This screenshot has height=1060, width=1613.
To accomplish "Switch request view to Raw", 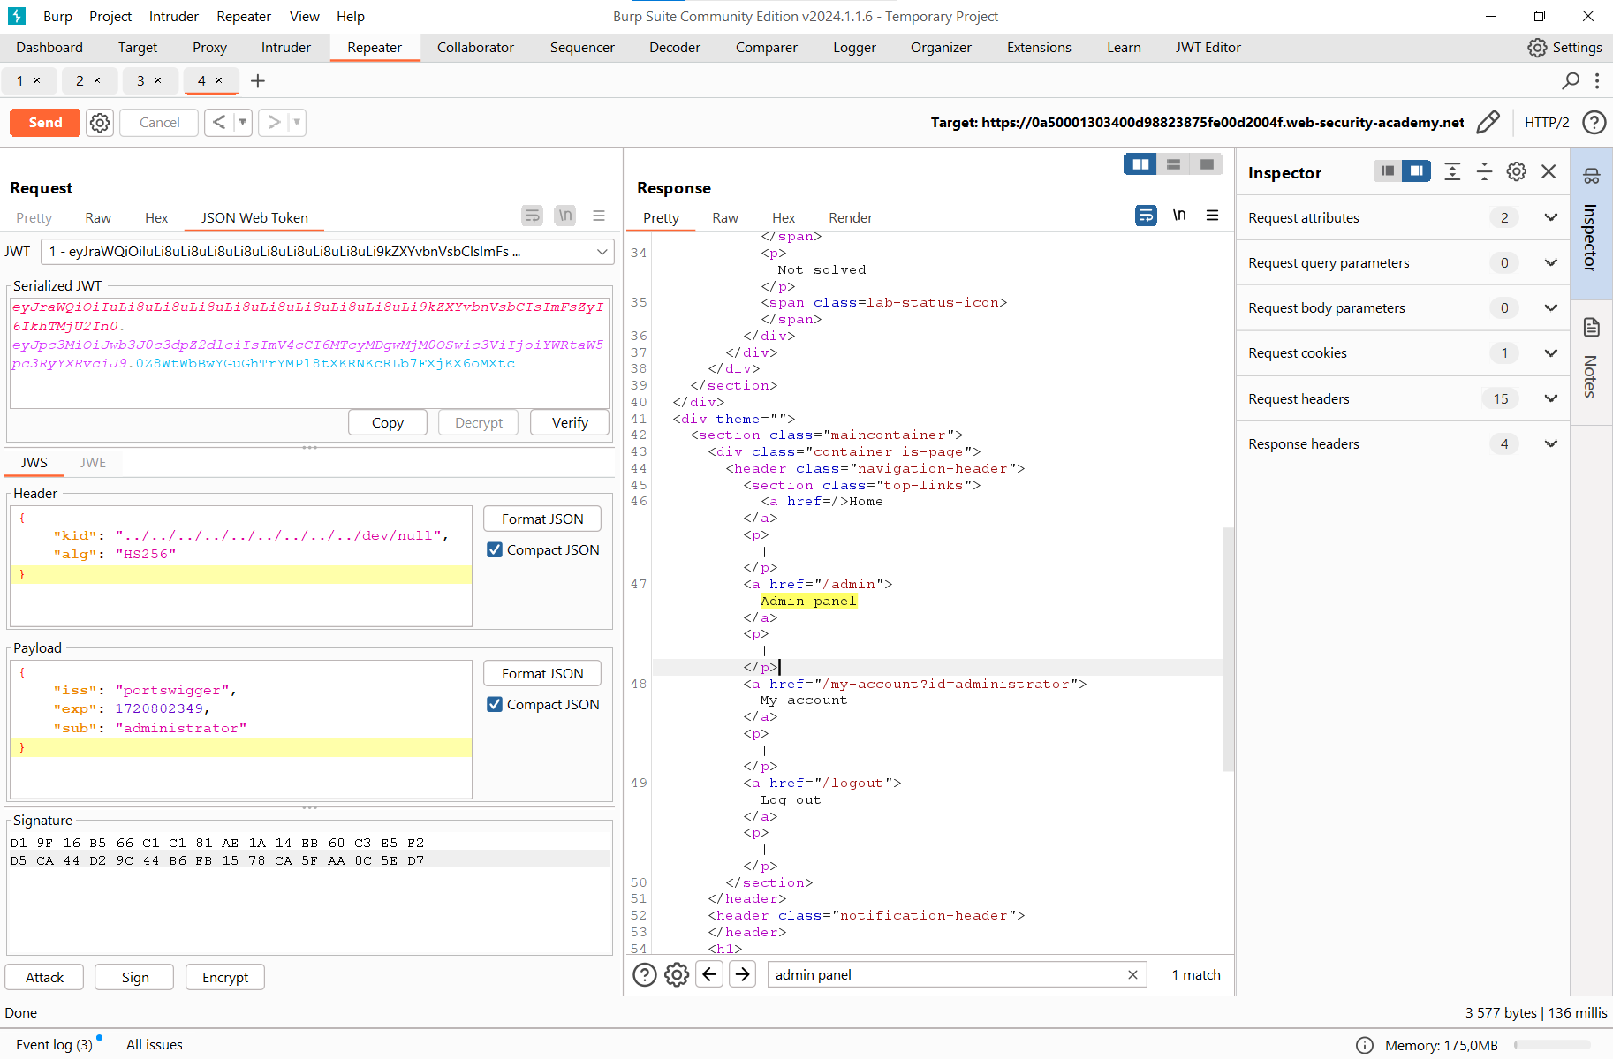I will click(x=98, y=217).
